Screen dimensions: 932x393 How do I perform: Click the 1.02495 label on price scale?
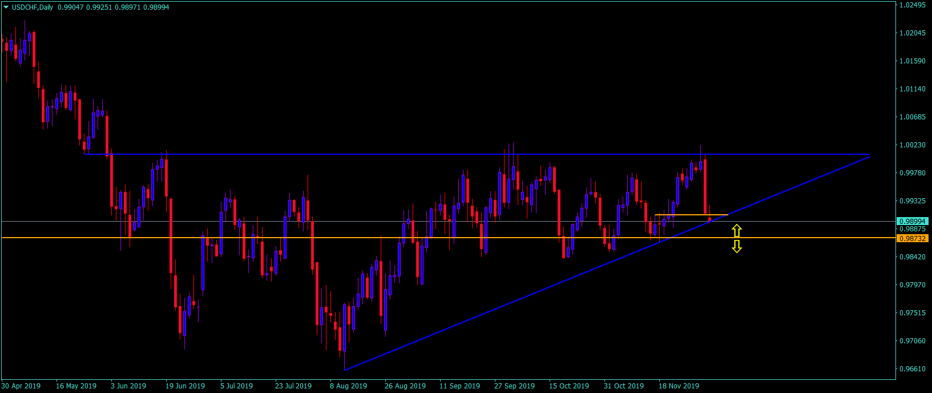click(x=912, y=5)
